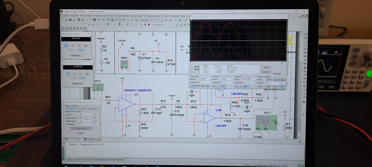Open the Grapher icon in toolbar
This screenshot has height=167, width=372.
120,20
